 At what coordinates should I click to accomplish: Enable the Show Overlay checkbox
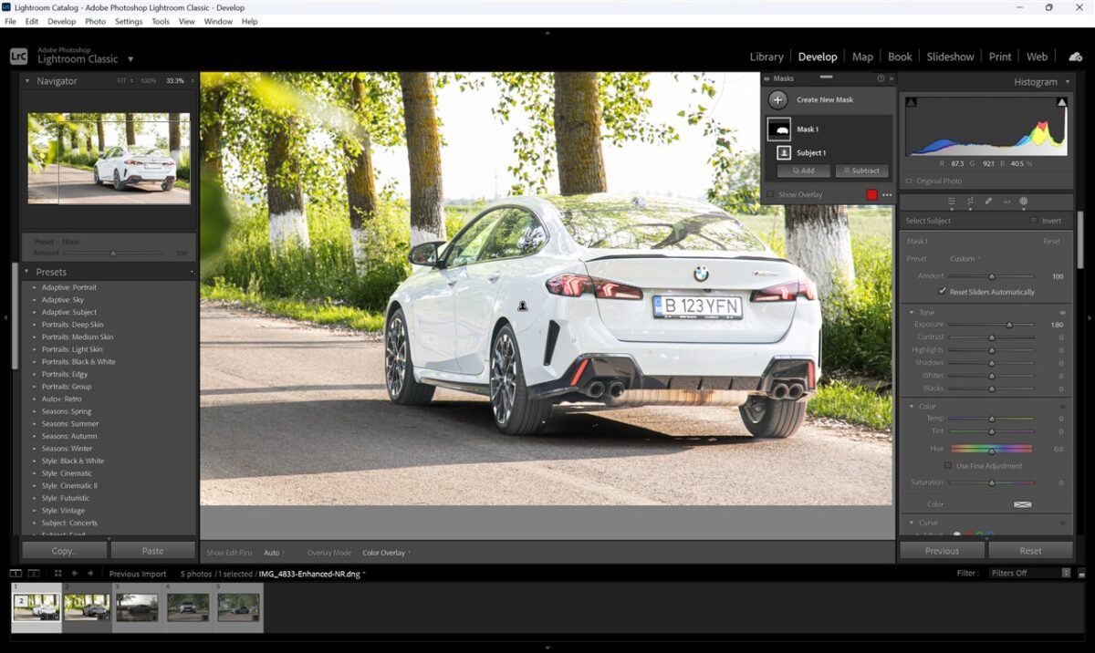tap(771, 194)
